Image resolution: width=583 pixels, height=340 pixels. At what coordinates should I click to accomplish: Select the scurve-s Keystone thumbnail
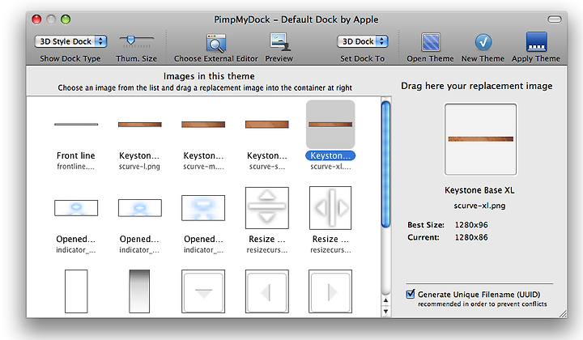(x=267, y=125)
